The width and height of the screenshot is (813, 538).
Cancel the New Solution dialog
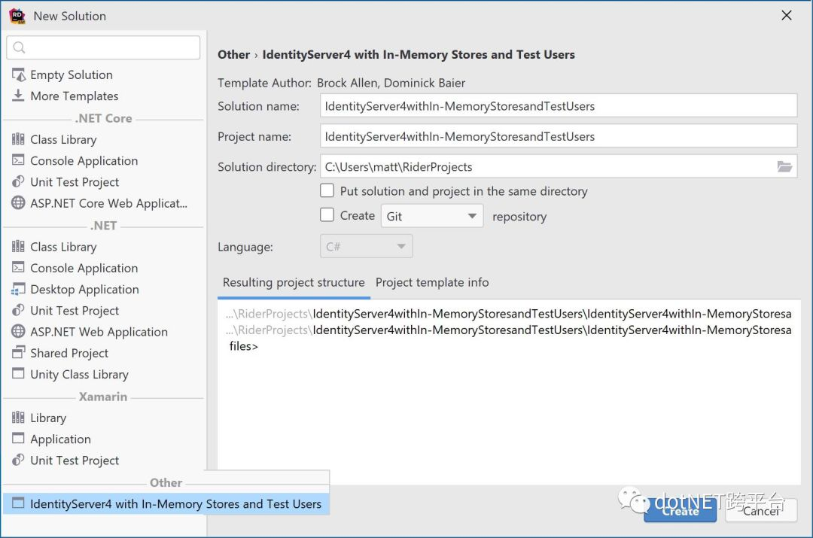pos(760,511)
